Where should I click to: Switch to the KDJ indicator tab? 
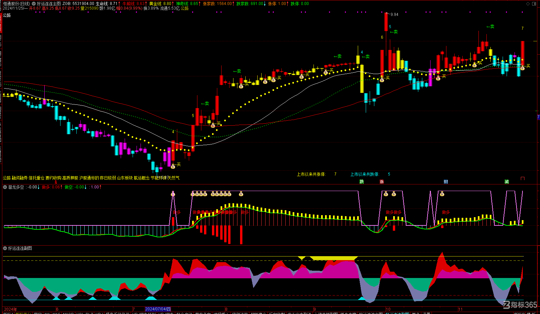[100, 313]
